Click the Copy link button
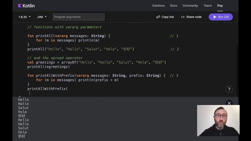The image size is (251, 141). tap(165, 17)
